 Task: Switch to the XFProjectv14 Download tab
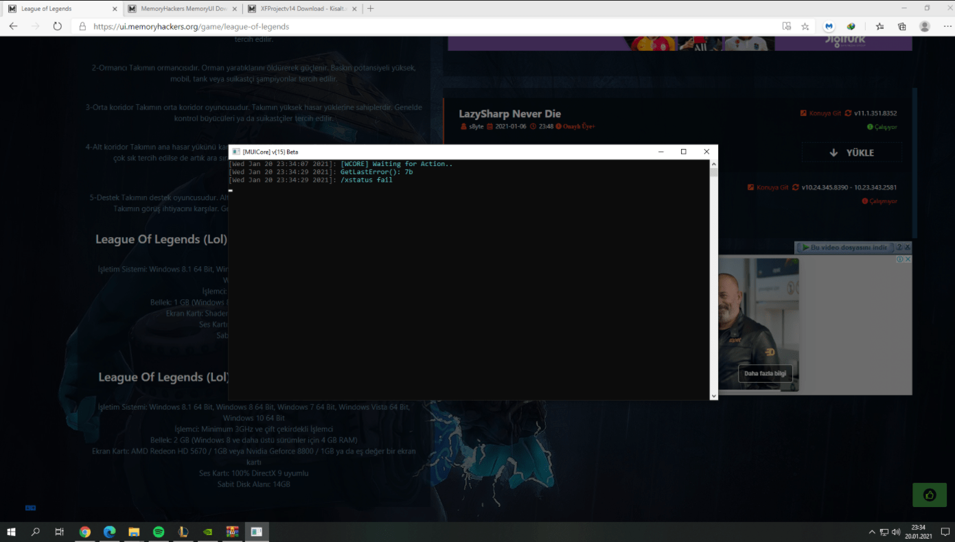pyautogui.click(x=302, y=8)
